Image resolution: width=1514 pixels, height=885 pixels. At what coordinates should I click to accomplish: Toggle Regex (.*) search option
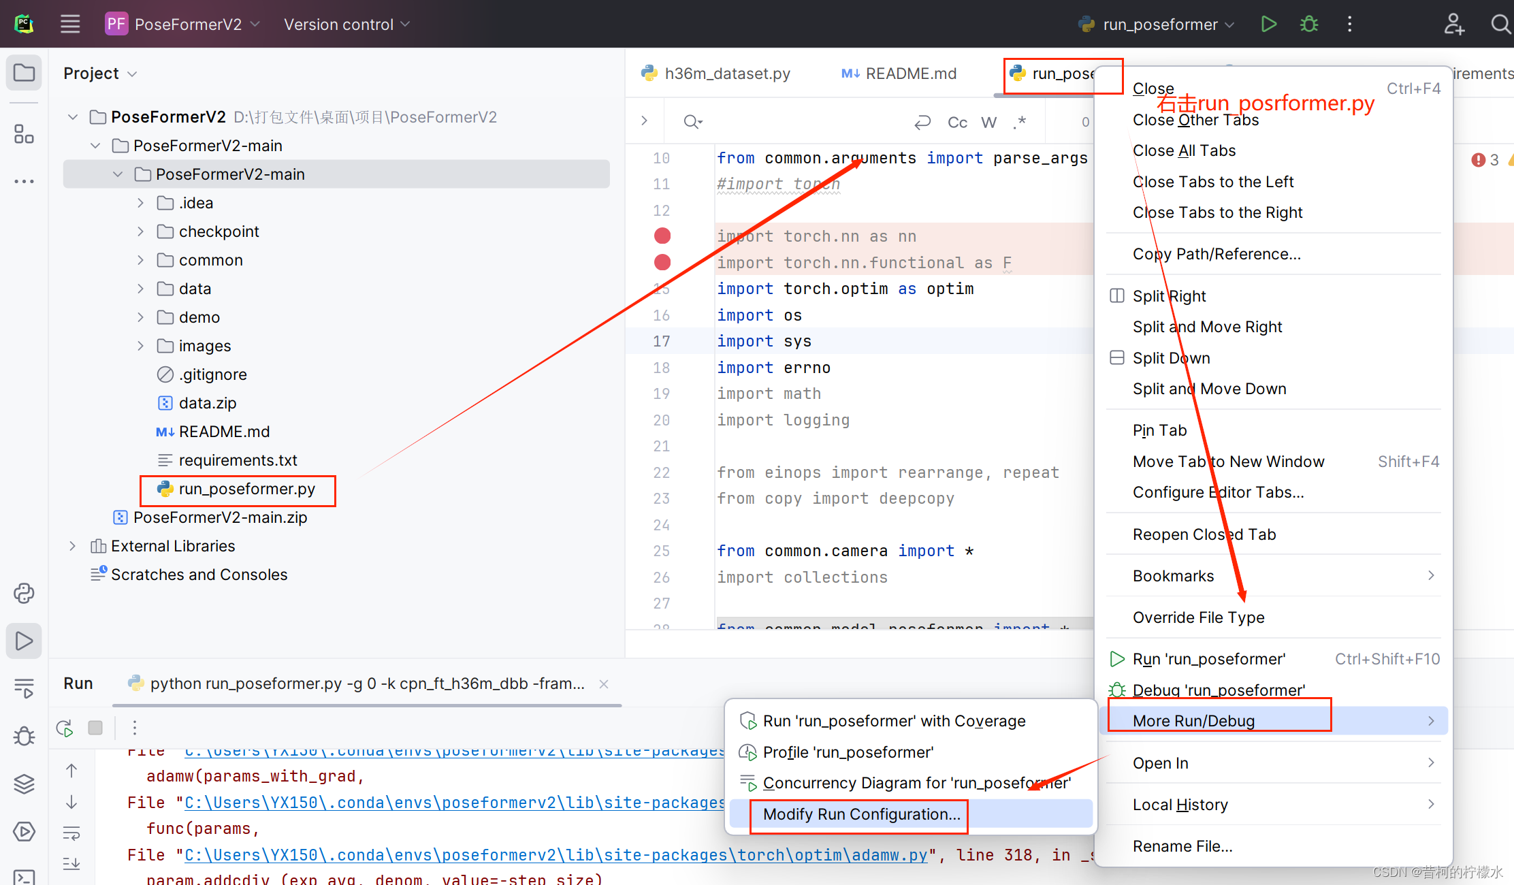coord(1019,122)
